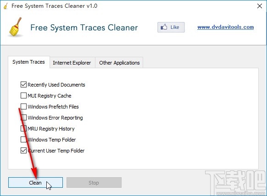Screen dimensions: 267x196
Task: Click the broom logo icon in header
Action: pos(15,27)
